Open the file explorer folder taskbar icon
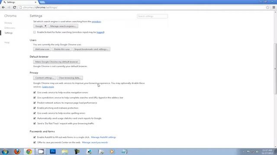This screenshot has height=155, width=277. 65,152
